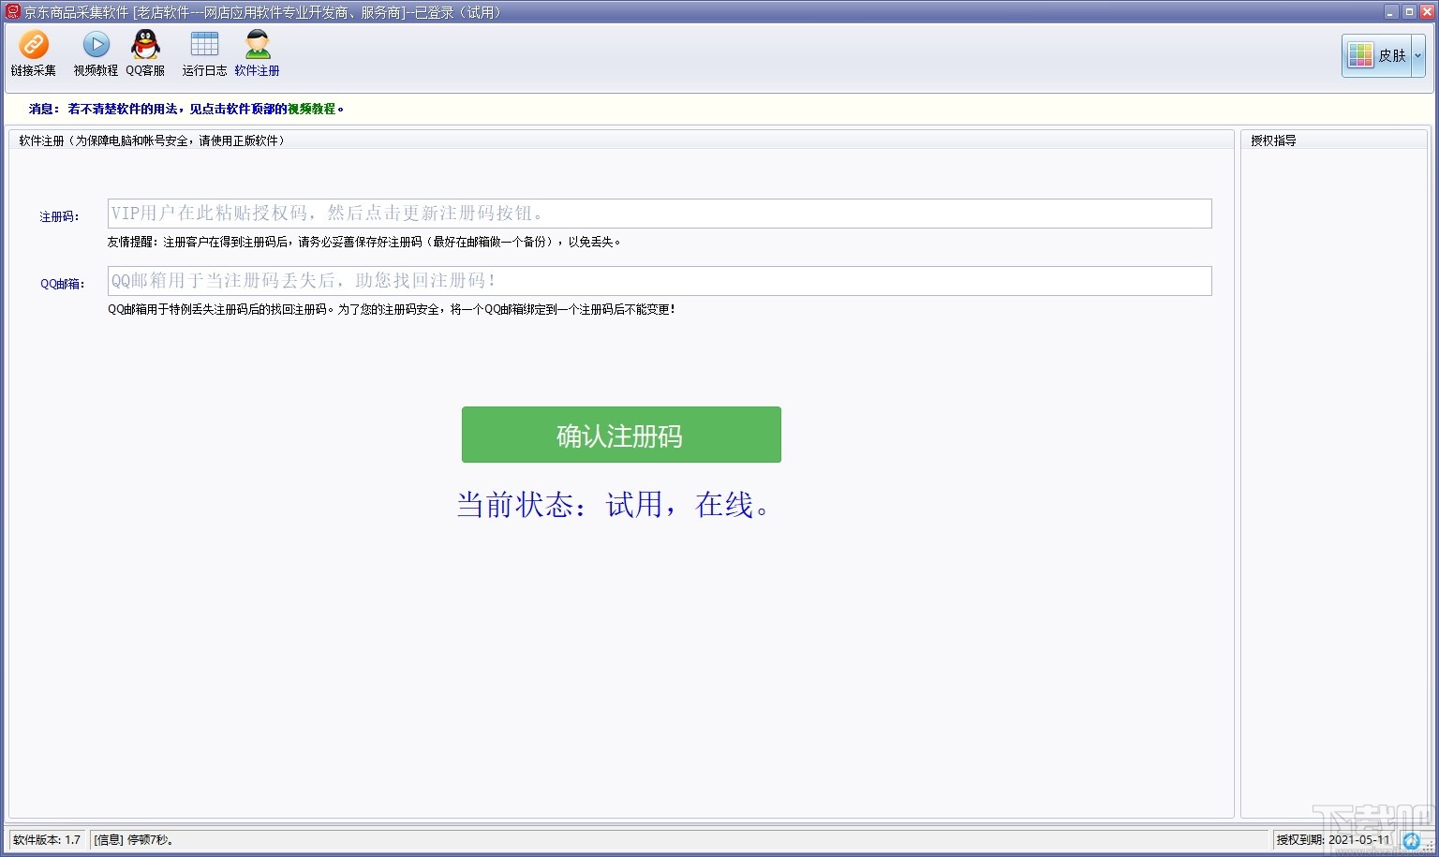1439x857 pixels.
Task: Focus the QQ邮箱 input field
Action: point(660,281)
